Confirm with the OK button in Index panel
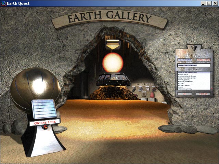This screenshot has height=164, width=219. [x=184, y=94]
